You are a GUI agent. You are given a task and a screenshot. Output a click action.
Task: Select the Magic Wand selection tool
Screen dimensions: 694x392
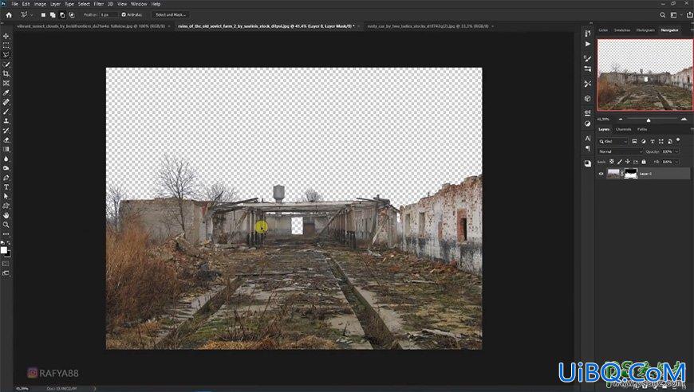[x=6, y=65]
